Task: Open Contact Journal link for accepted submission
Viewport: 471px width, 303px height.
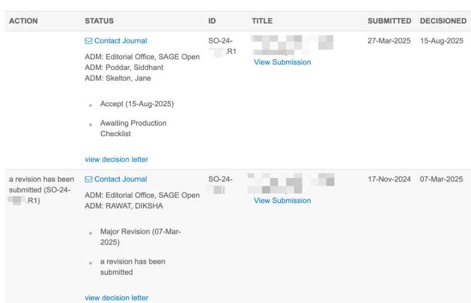Action: pyautogui.click(x=120, y=41)
